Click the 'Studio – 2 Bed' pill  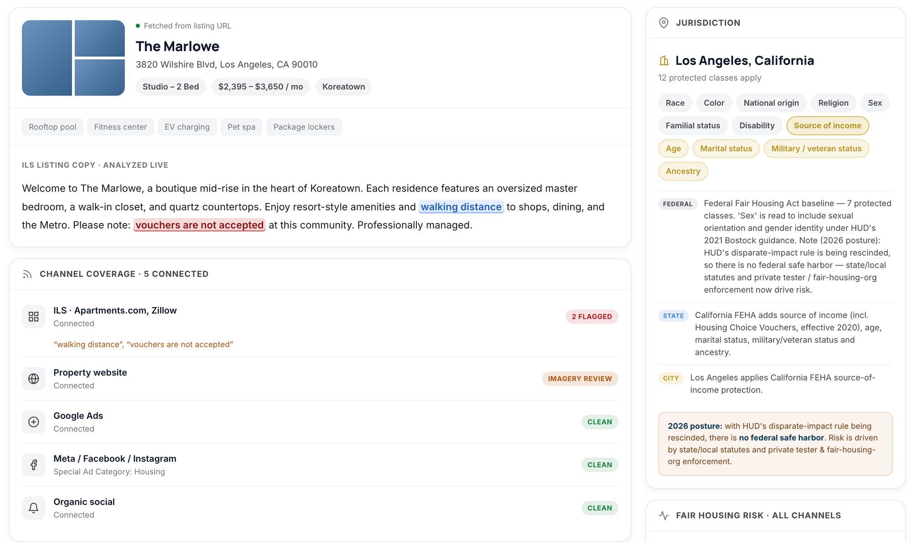tap(171, 87)
